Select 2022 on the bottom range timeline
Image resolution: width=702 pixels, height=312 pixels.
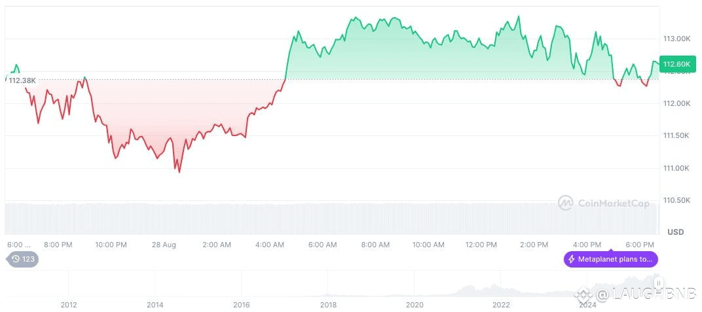501,305
